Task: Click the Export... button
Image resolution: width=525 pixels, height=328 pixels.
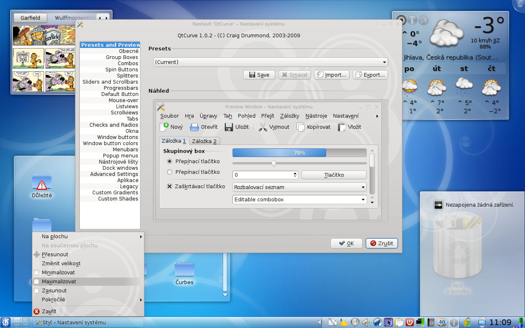Action: pyautogui.click(x=370, y=75)
